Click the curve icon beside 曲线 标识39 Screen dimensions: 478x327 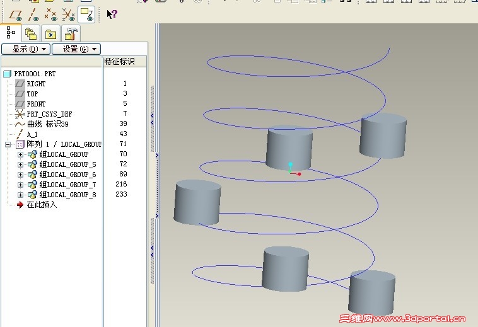[x=20, y=124]
